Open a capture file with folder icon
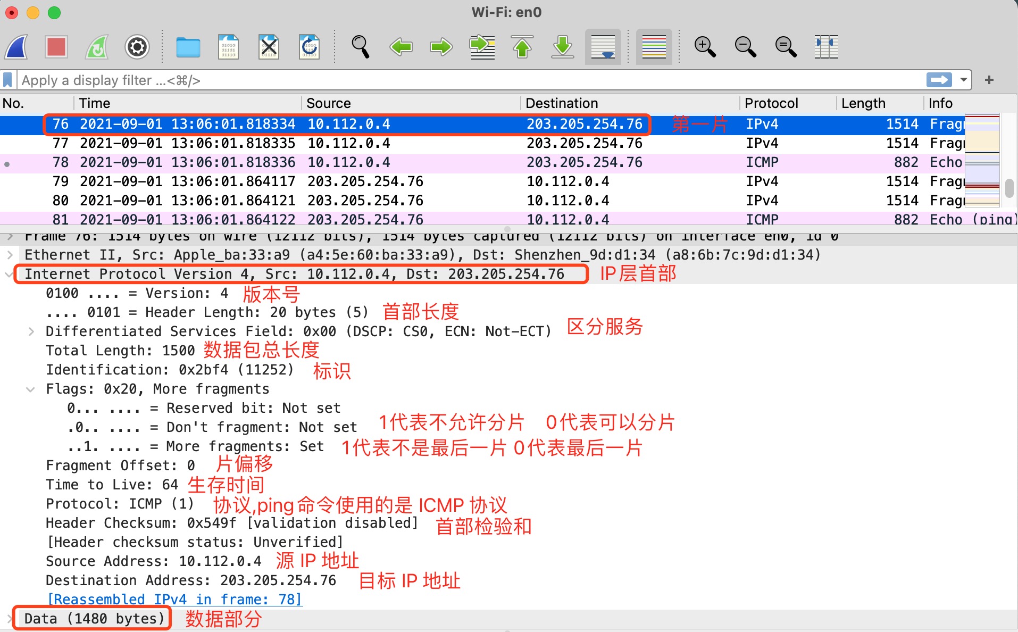The image size is (1018, 632). click(188, 47)
